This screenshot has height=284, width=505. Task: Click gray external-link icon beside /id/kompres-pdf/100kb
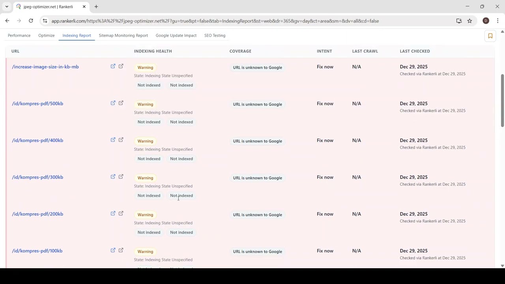tap(121, 250)
